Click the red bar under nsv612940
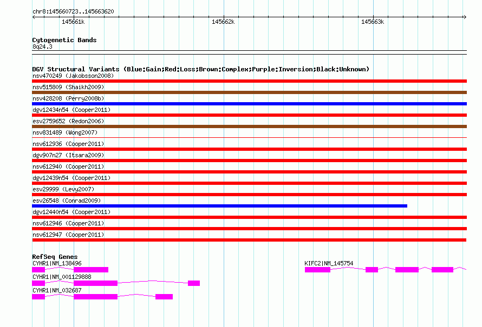482x327 pixels. pos(249,172)
